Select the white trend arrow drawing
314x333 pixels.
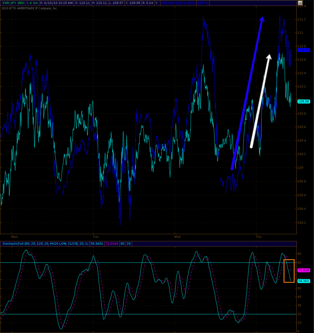tap(260, 101)
